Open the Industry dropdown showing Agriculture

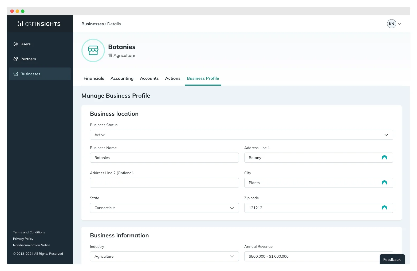[x=164, y=256]
